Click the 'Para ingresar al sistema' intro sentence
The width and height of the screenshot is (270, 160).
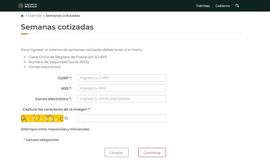coord(82,50)
